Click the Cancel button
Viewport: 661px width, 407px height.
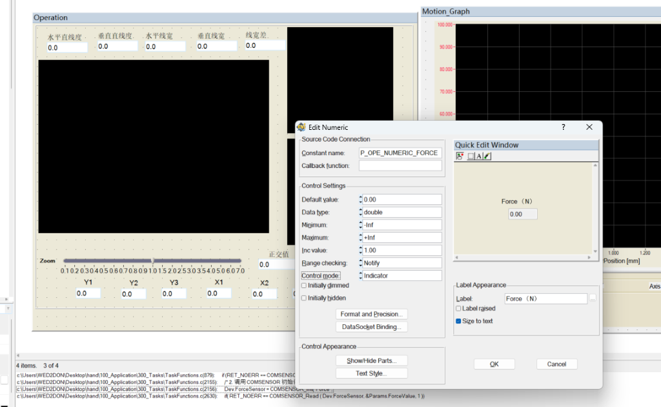click(x=556, y=363)
